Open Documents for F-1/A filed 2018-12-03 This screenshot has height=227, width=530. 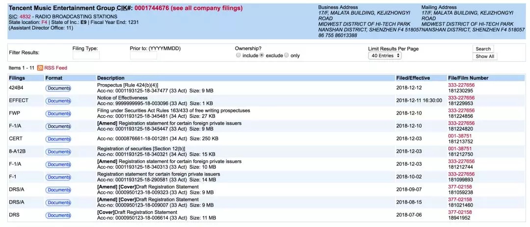(58, 164)
